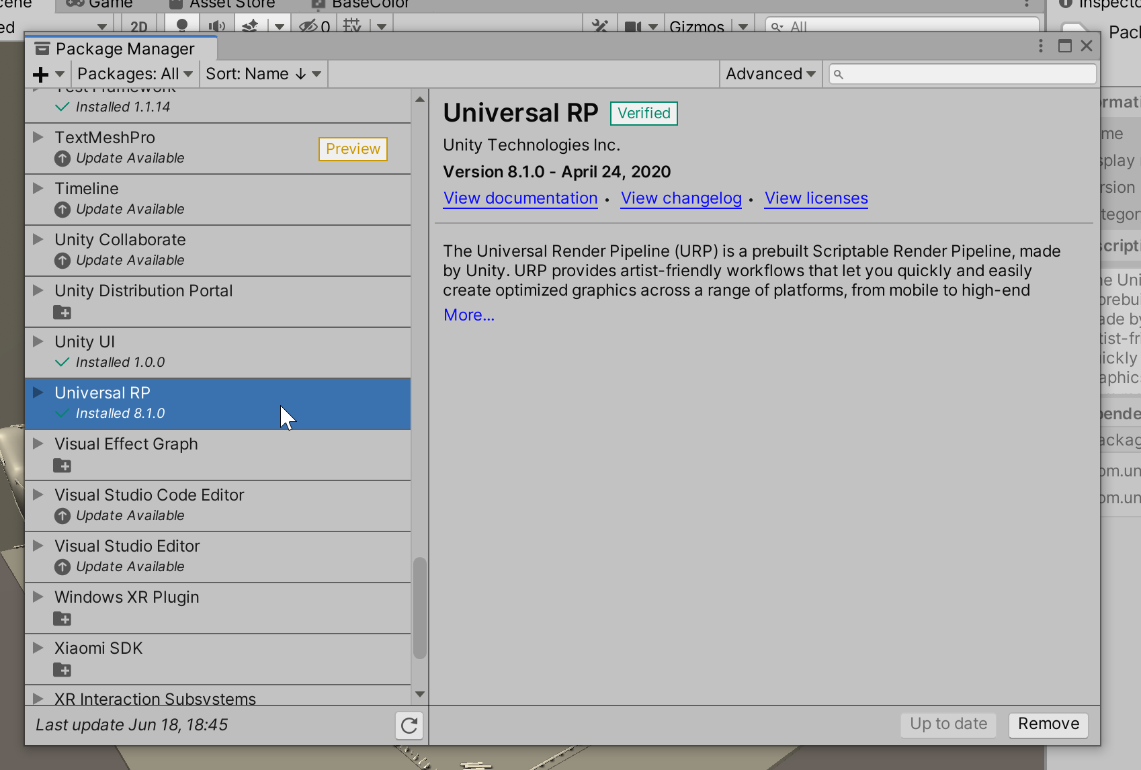This screenshot has height=770, width=1141.
Task: Expand the Visual Studio Editor entry
Action: tap(38, 546)
